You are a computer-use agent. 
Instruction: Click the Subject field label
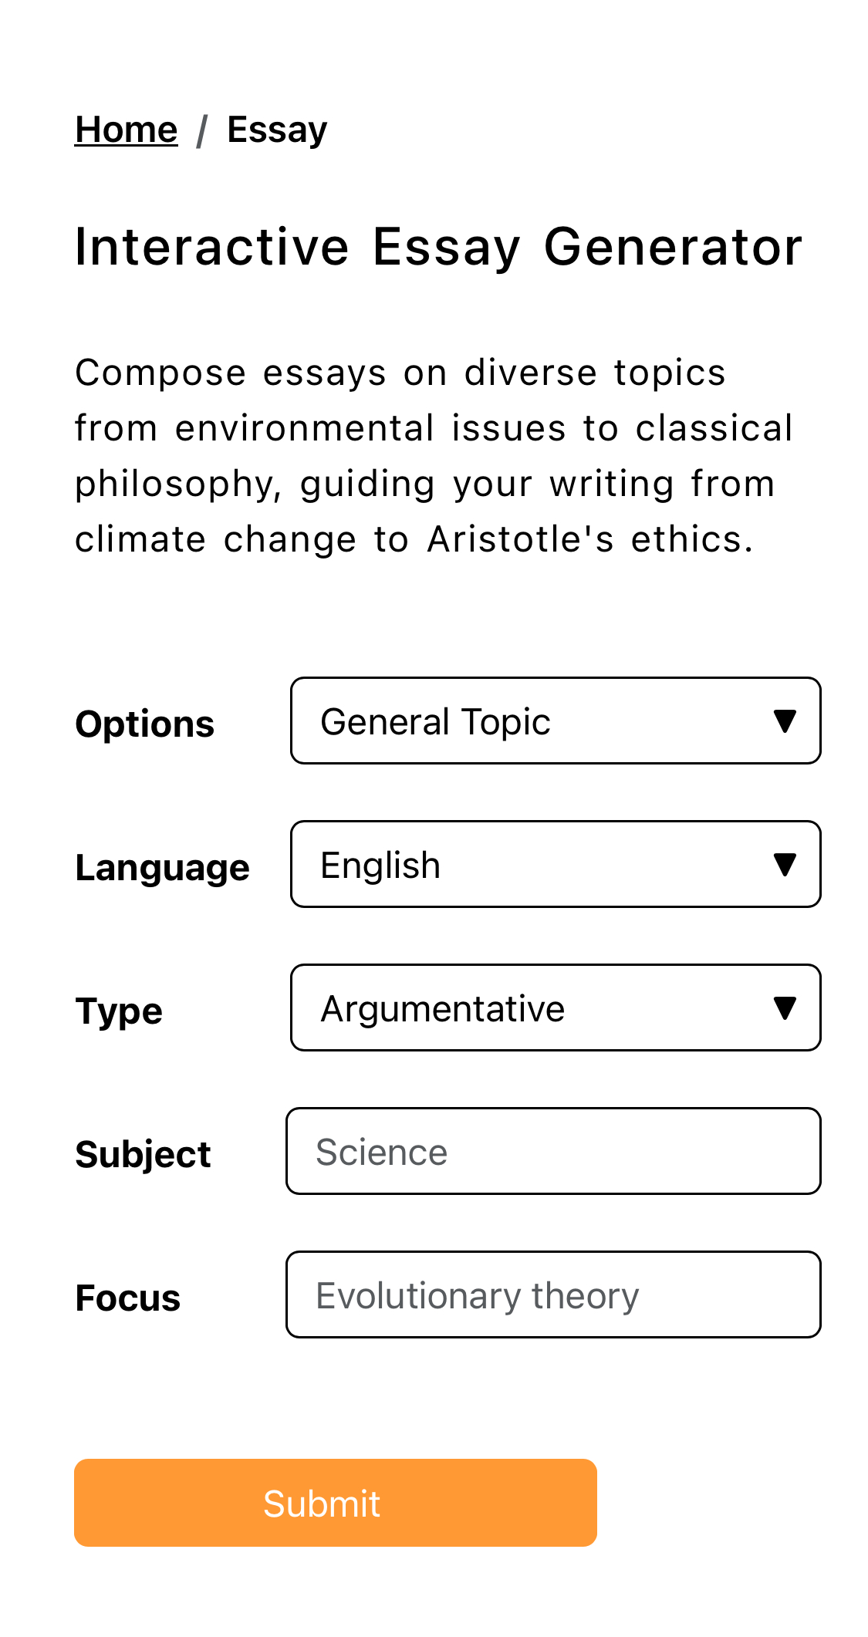pos(143,1155)
